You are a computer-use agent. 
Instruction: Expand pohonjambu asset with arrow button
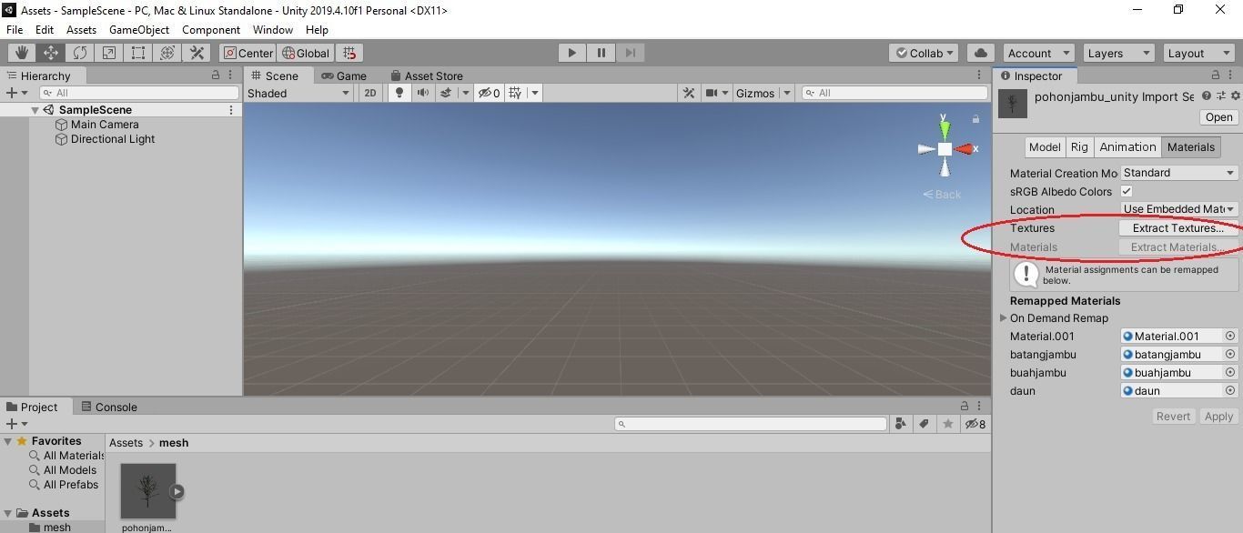[177, 491]
